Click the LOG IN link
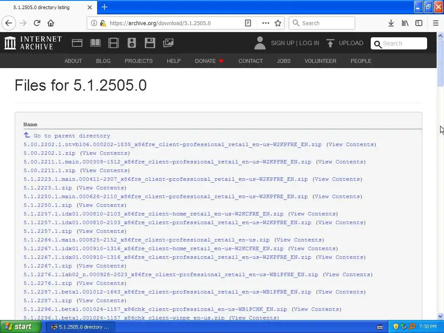Viewport: 444px width, 333px height. [309, 43]
